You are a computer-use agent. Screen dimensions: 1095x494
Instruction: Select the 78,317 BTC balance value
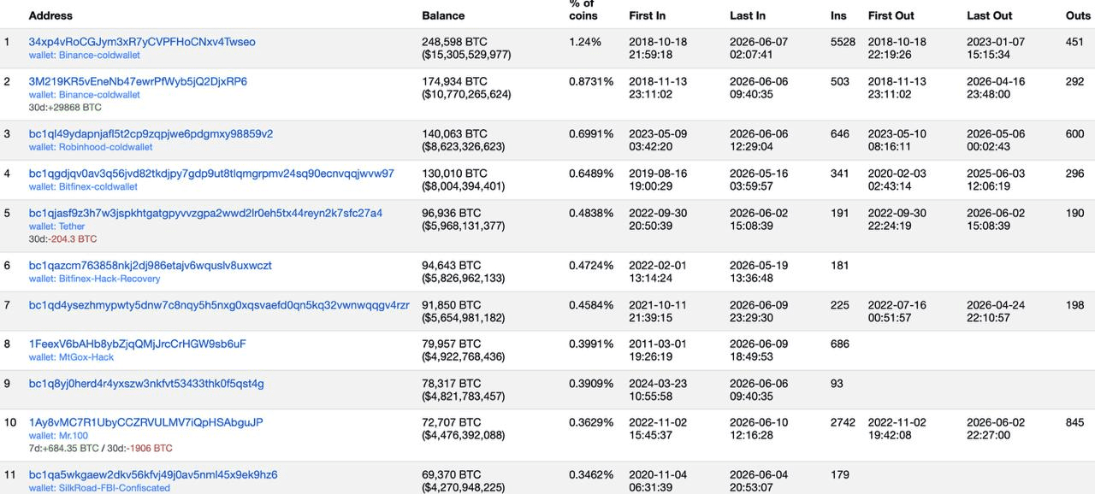452,384
